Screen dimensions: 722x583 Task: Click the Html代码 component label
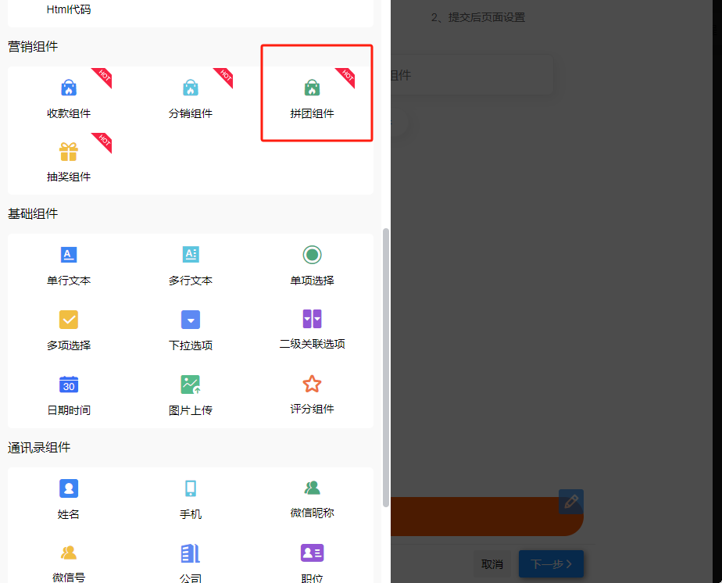[x=69, y=9]
